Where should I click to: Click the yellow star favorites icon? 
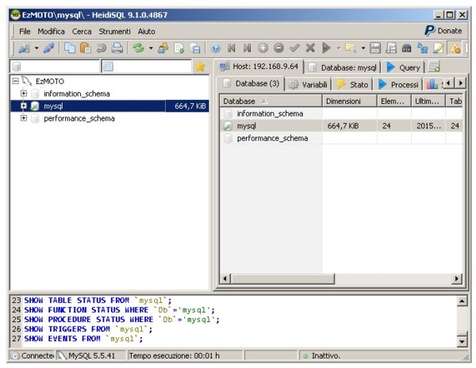pyautogui.click(x=201, y=67)
